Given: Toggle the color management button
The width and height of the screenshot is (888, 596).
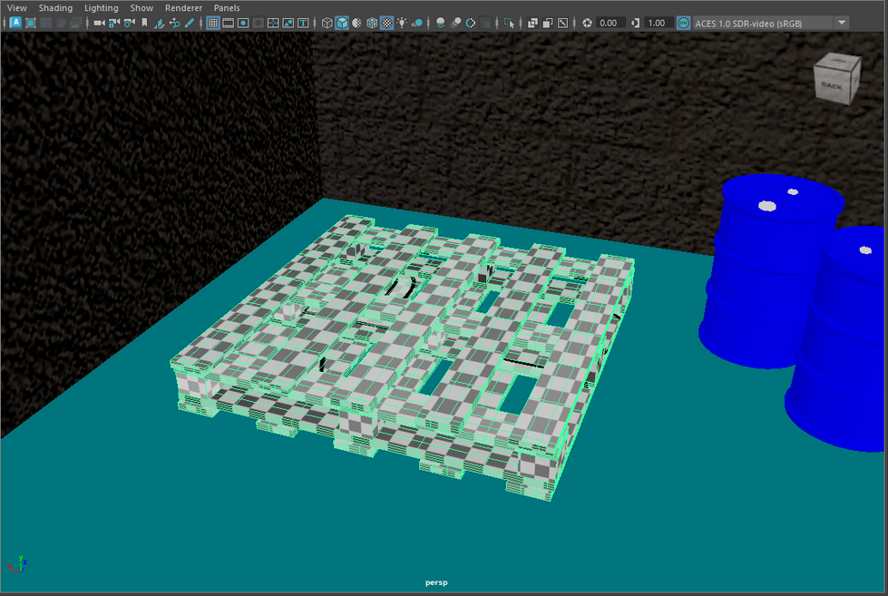Looking at the screenshot, I should coord(682,23).
